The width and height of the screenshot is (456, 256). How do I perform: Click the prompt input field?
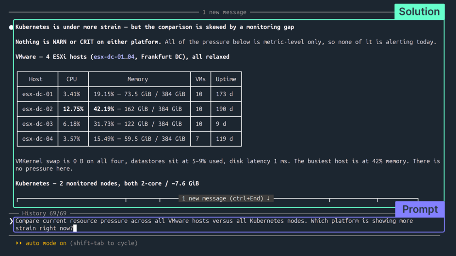point(229,225)
